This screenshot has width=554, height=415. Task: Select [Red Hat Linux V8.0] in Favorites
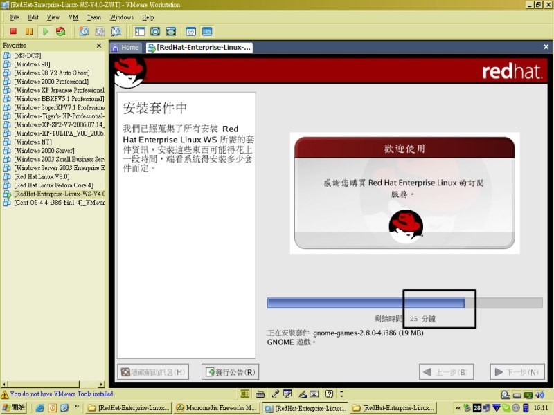[x=42, y=176]
